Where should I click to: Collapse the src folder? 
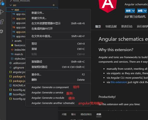(11, 5)
